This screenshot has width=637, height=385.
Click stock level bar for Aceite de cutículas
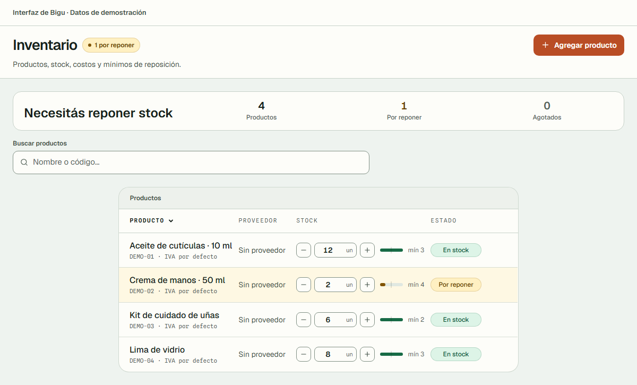tap(391, 250)
